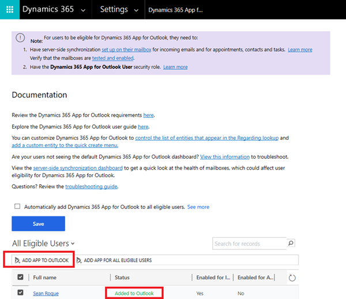Sort by the Status column header

coord(126,278)
